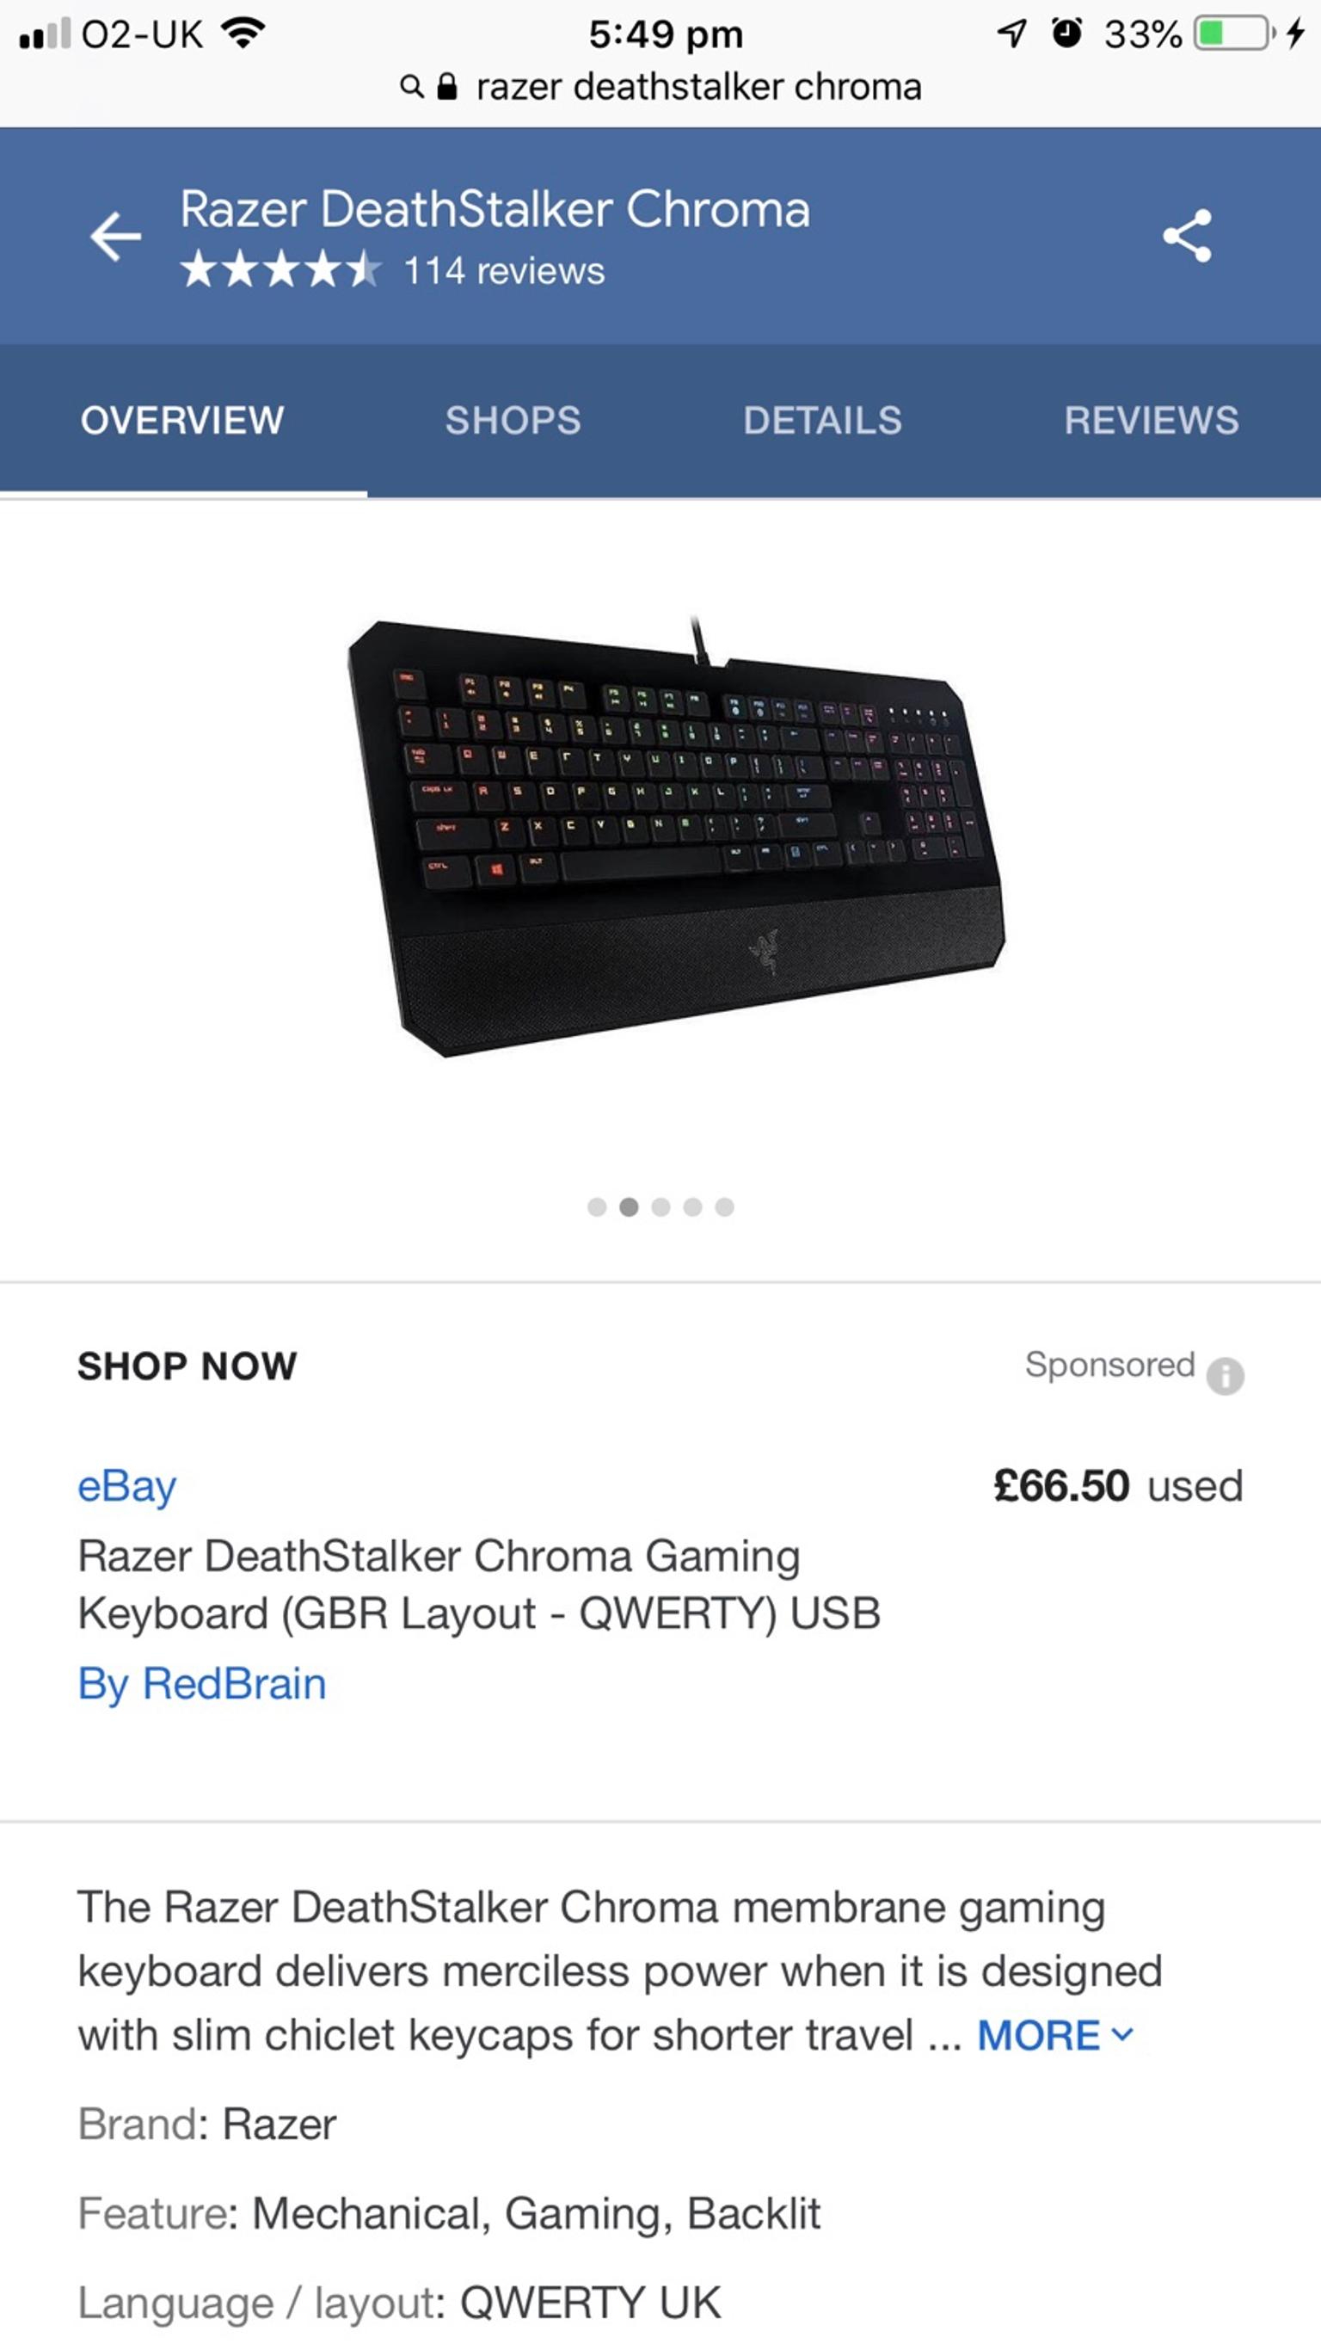Tap the Sponsored info icon
This screenshot has height=2350, width=1321.
[x=1226, y=1376]
